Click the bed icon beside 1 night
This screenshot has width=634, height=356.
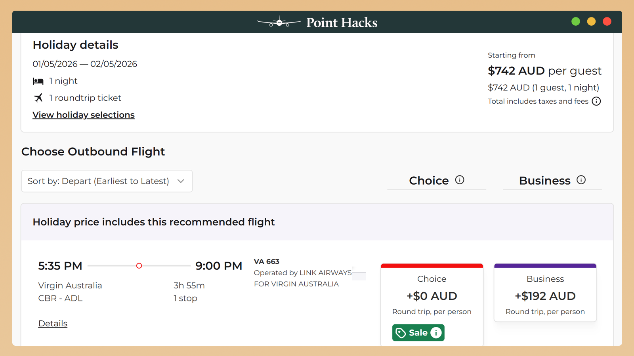[x=38, y=81]
